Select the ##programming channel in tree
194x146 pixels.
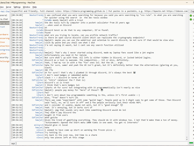(x=5, y=23)
